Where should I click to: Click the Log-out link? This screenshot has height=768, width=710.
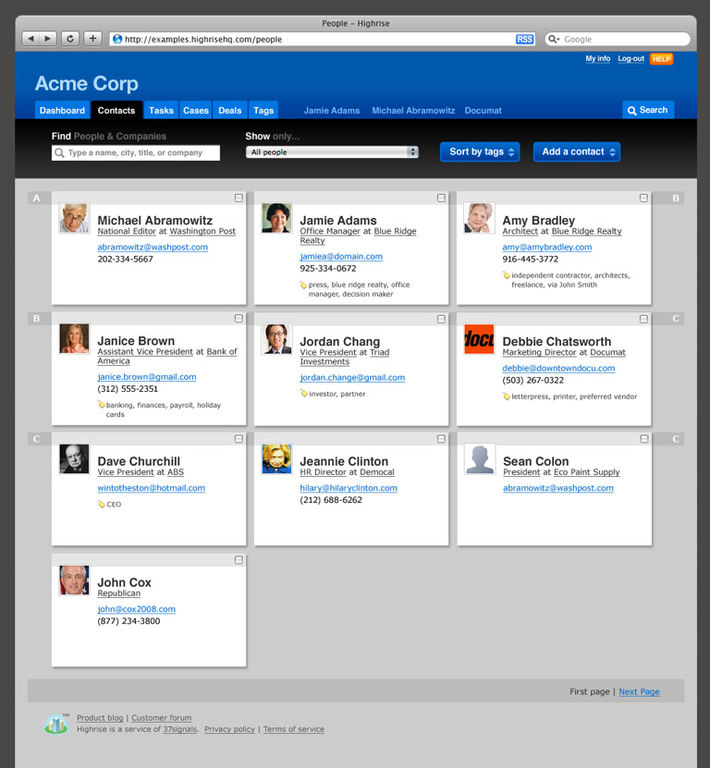click(x=630, y=58)
